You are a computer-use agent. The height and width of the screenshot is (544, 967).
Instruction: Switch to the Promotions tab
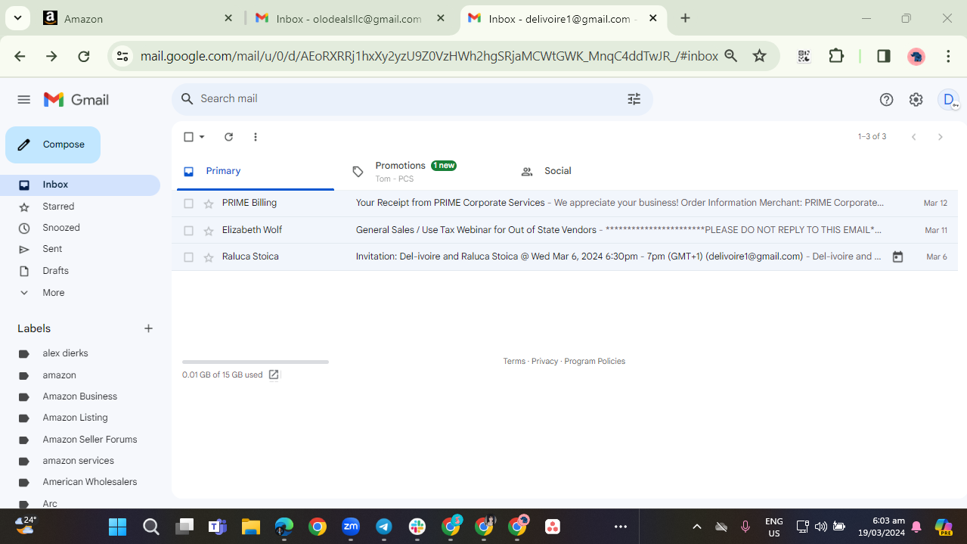pyautogui.click(x=416, y=172)
